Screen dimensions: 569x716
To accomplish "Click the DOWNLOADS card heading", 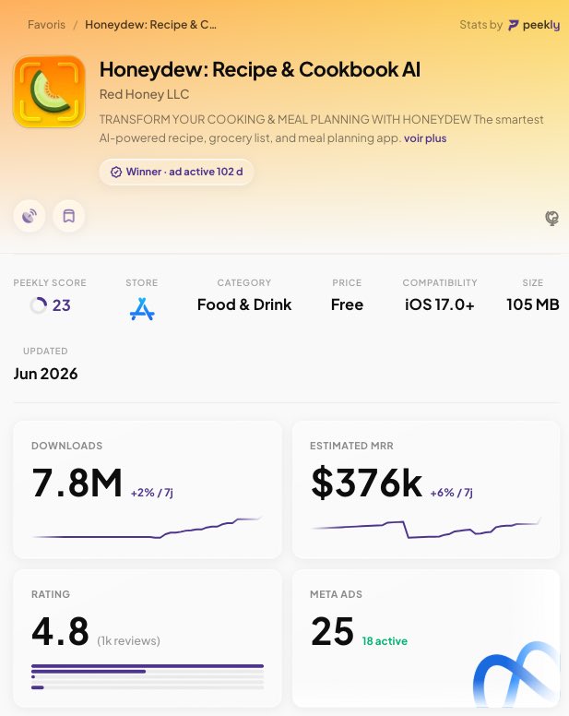I will (66, 446).
